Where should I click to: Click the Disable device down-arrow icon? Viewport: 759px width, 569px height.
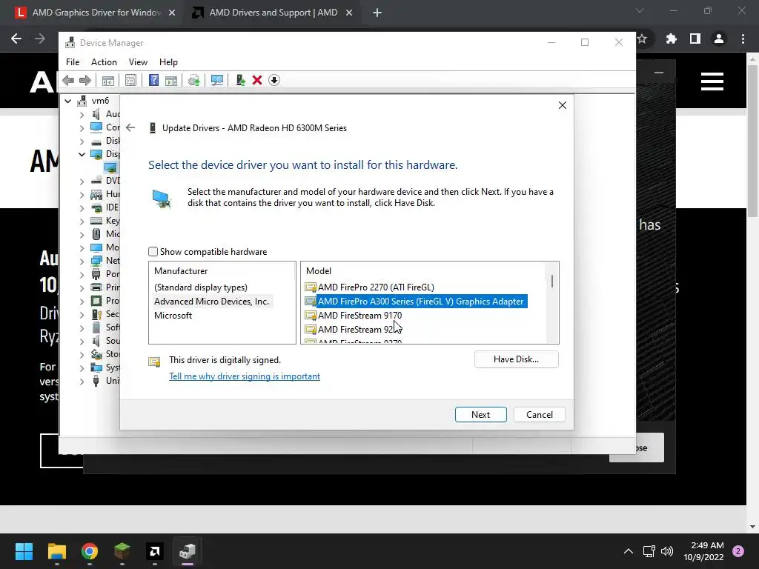(274, 80)
